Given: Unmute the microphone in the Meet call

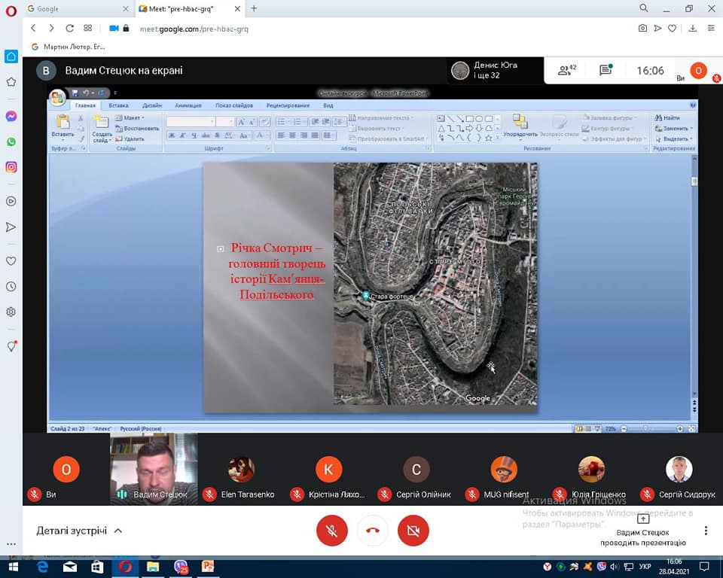Looking at the screenshot, I should 331,531.
